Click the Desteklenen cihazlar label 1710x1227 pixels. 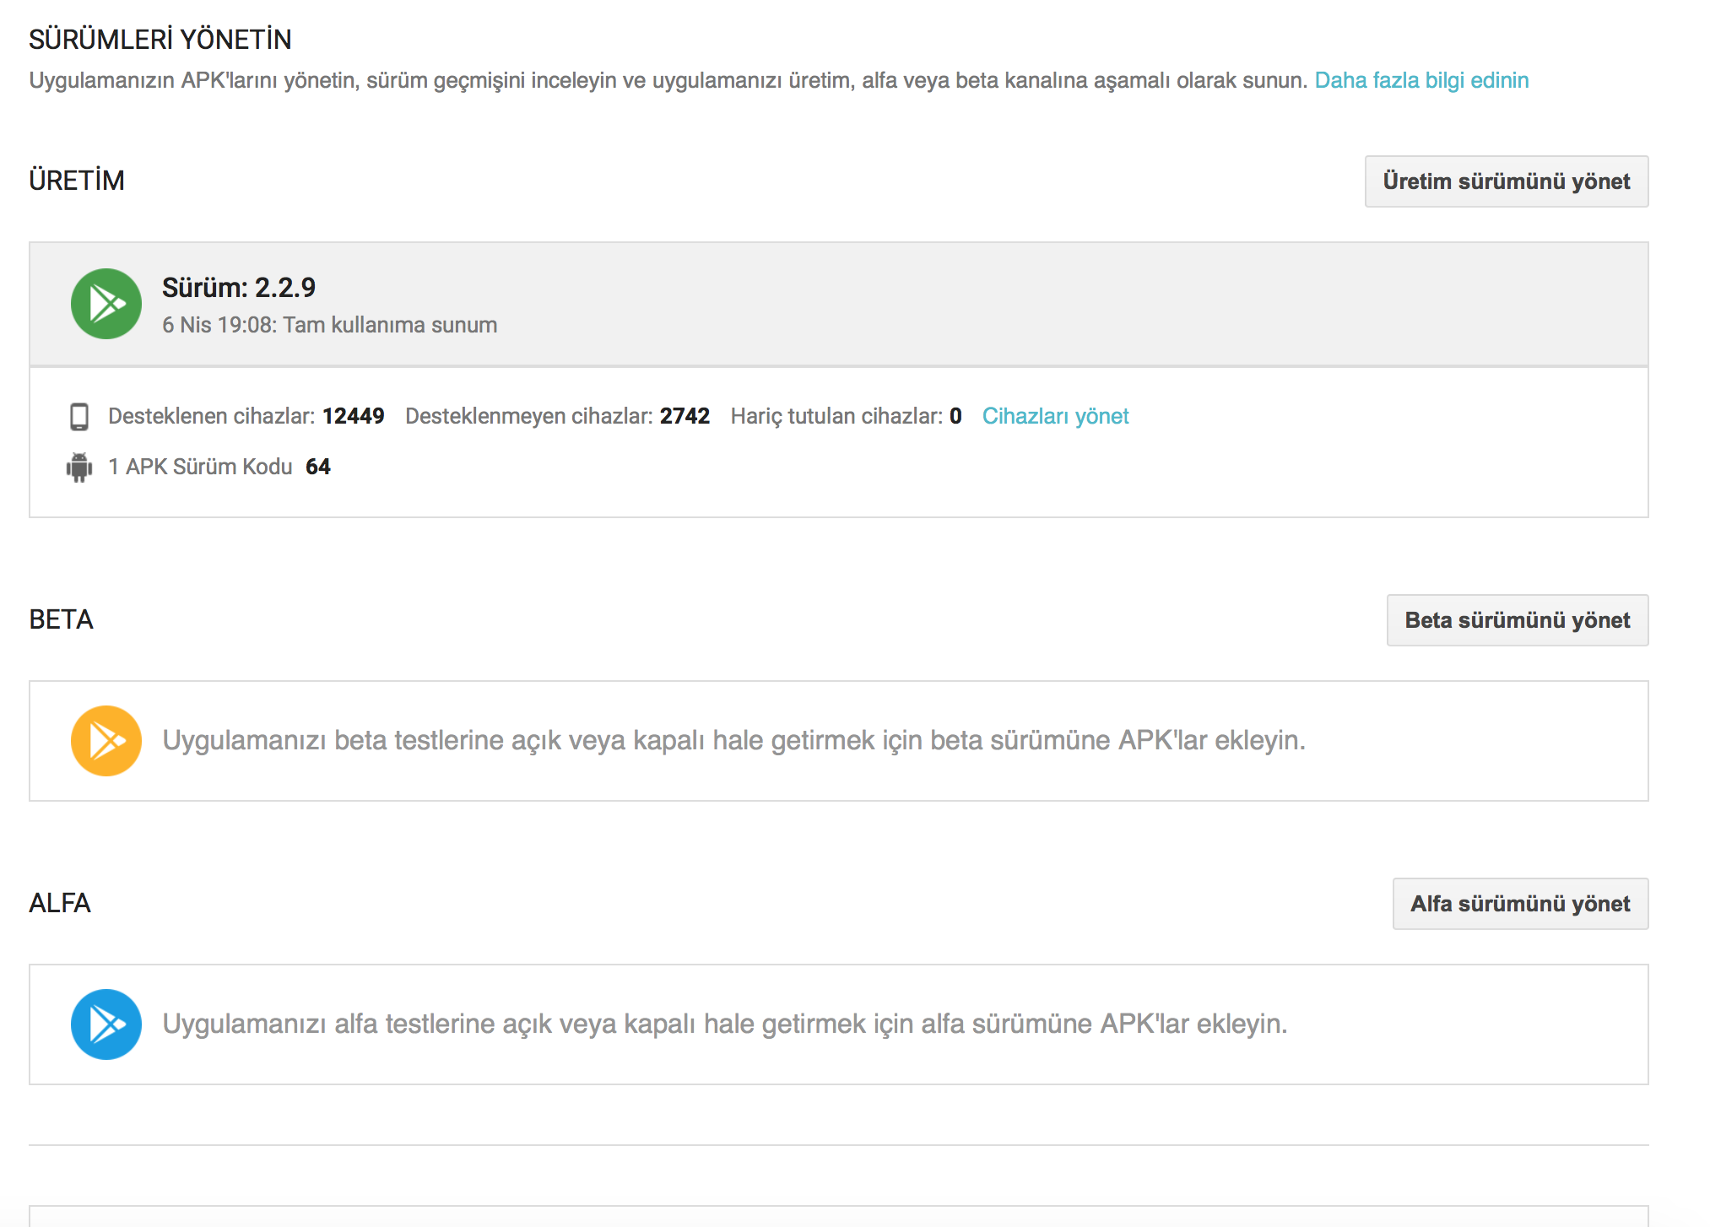pyautogui.click(x=212, y=416)
